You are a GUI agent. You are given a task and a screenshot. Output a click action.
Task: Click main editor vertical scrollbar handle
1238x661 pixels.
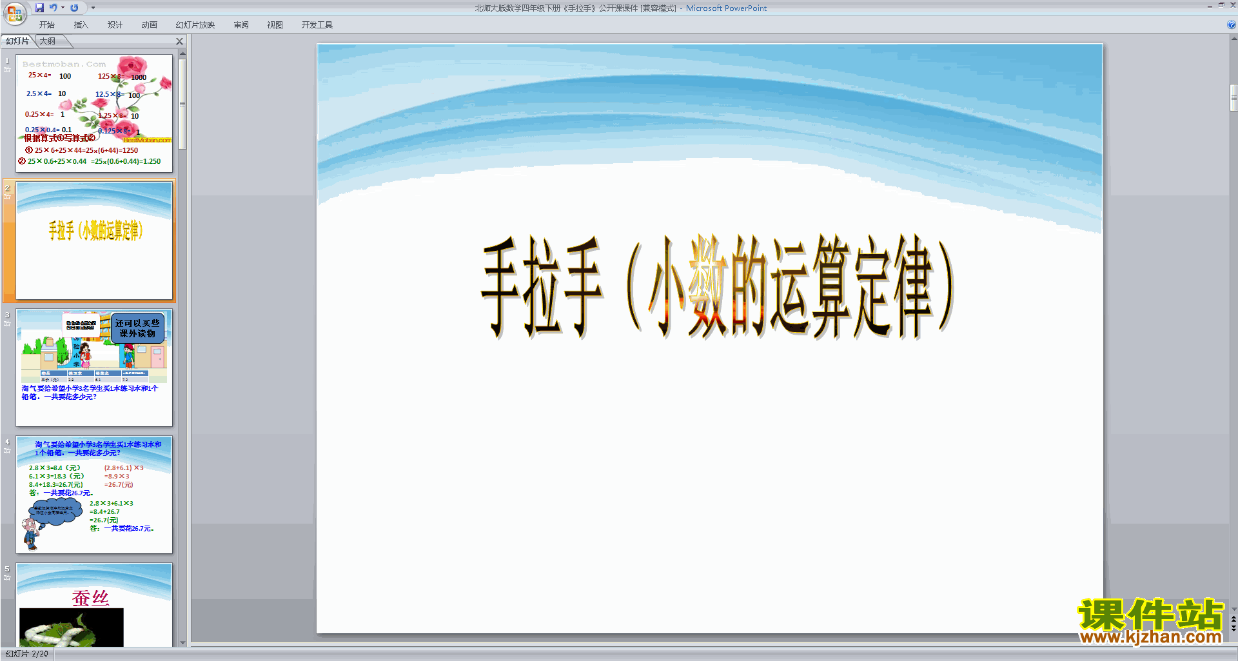click(x=1233, y=98)
